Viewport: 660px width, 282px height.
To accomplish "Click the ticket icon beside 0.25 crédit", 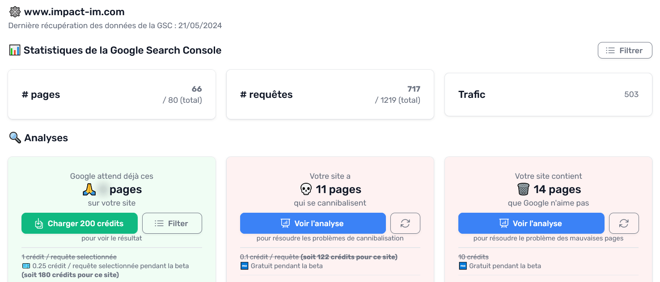I will (25, 266).
